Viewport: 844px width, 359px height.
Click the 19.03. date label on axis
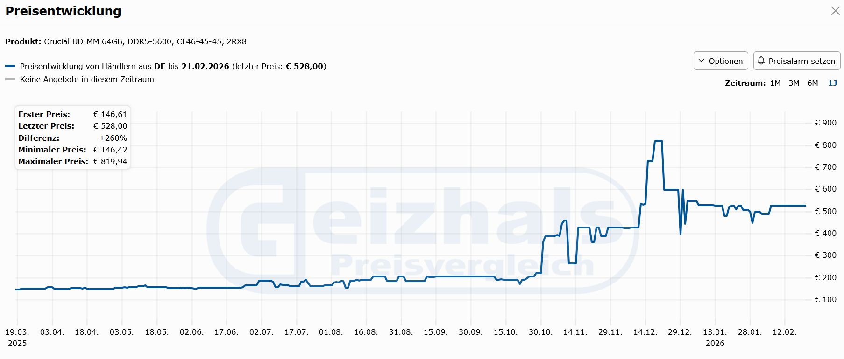(x=17, y=332)
